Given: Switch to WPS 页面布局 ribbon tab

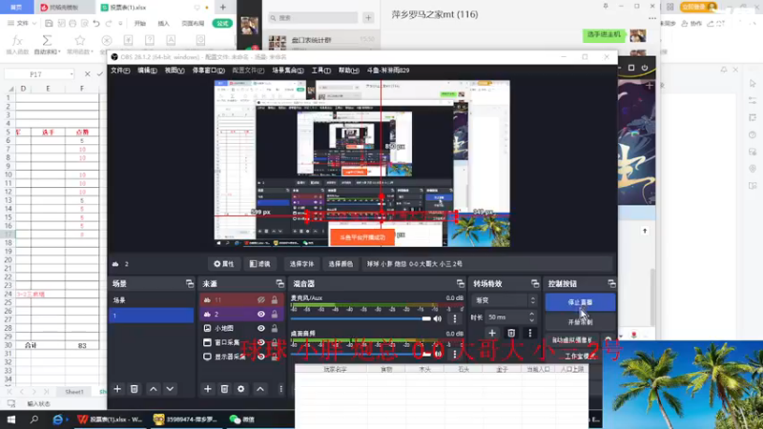Looking at the screenshot, I should click(x=194, y=23).
